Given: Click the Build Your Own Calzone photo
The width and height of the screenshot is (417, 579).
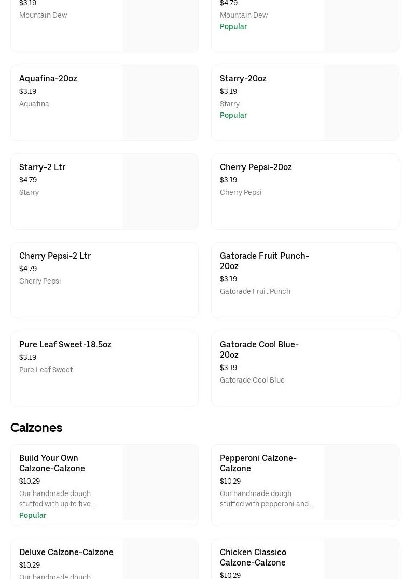Looking at the screenshot, I should [x=160, y=482].
